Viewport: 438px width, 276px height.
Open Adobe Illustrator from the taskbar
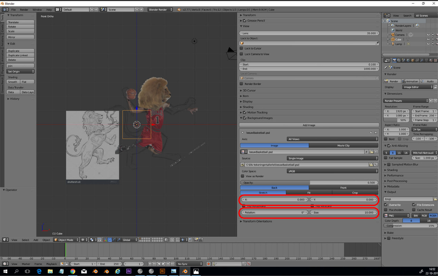click(162, 271)
